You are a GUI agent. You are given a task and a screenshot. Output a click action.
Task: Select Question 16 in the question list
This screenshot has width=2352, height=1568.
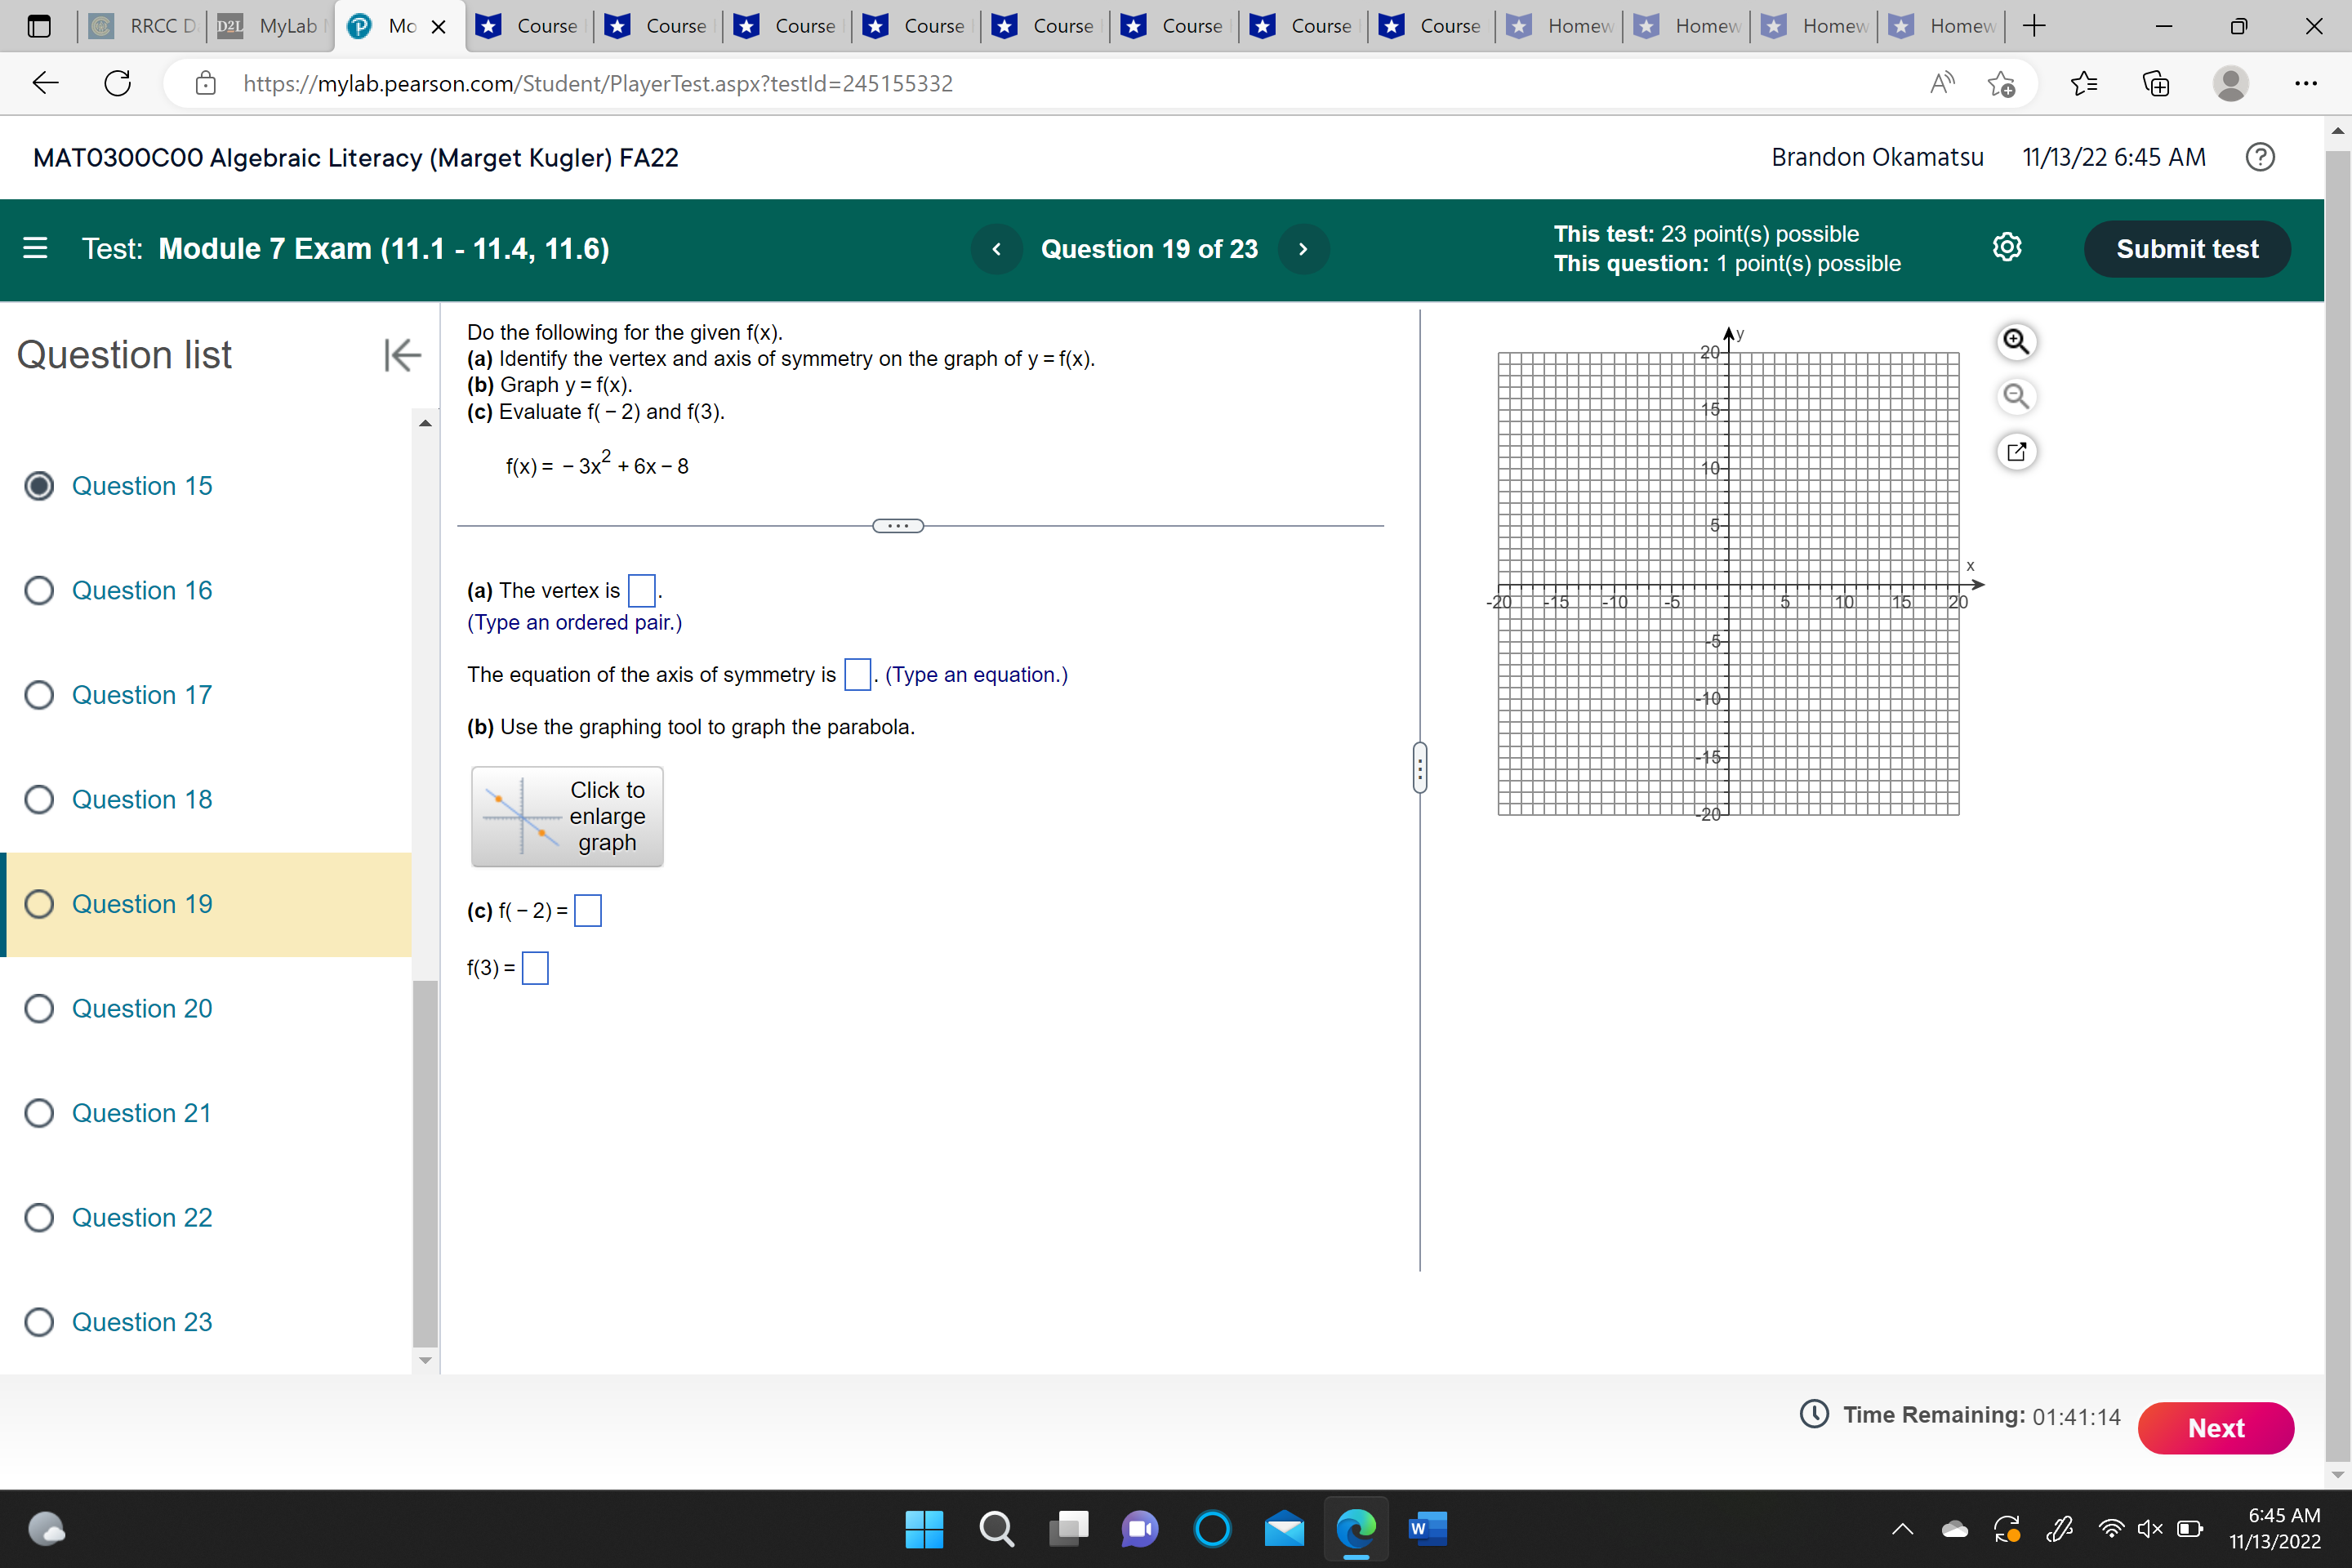coord(141,590)
